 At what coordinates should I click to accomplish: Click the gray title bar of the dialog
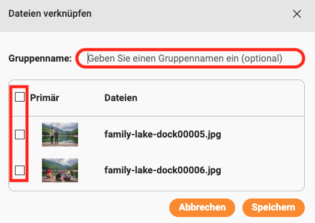(157, 16)
